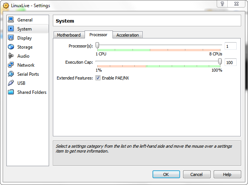Click the "Processor(s):" label

[81, 46]
